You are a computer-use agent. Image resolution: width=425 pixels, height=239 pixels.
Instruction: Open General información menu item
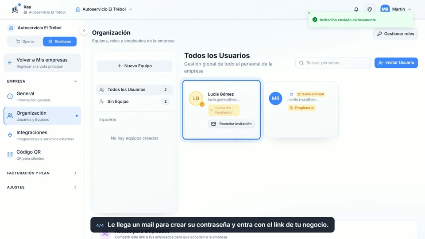[x=42, y=96]
